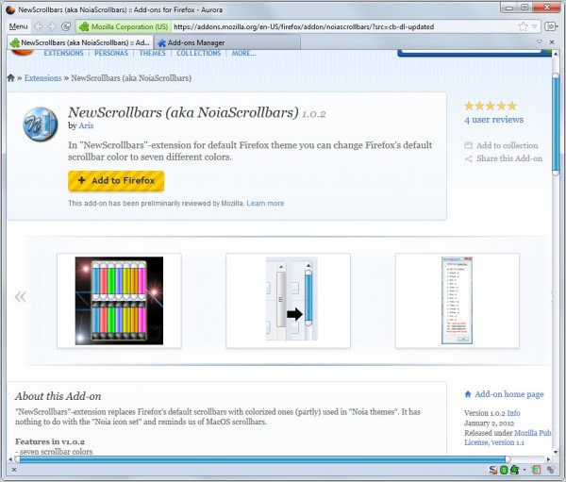The height and width of the screenshot is (482, 566).
Task: Open the 4 user reviews link
Action: [x=493, y=120]
